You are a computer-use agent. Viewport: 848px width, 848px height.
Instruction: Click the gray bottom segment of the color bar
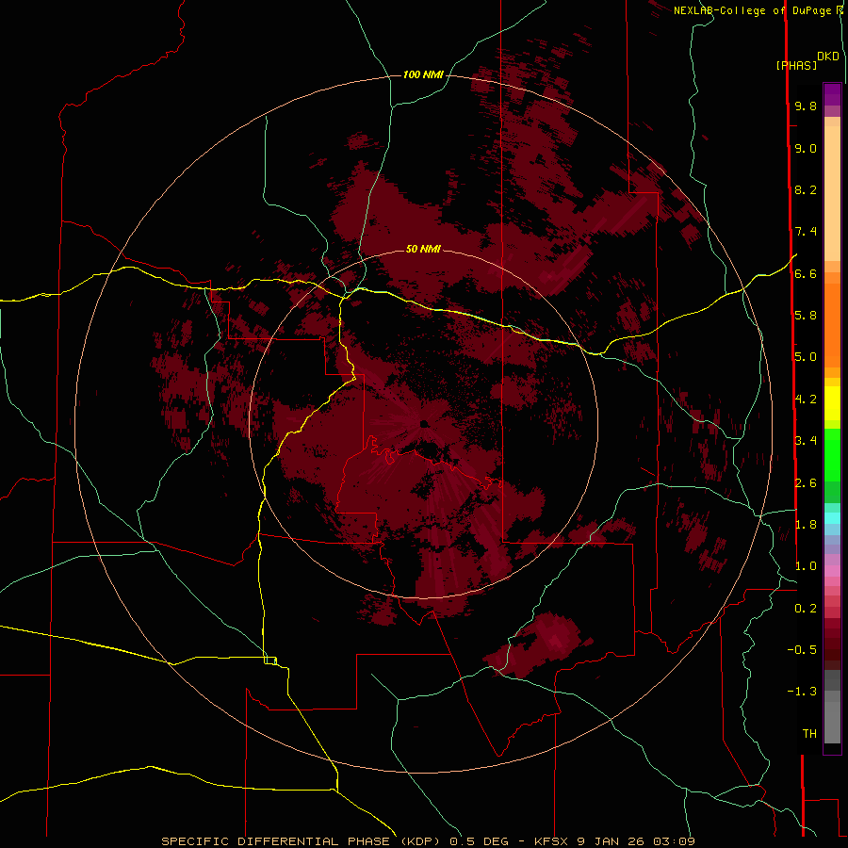[832, 722]
